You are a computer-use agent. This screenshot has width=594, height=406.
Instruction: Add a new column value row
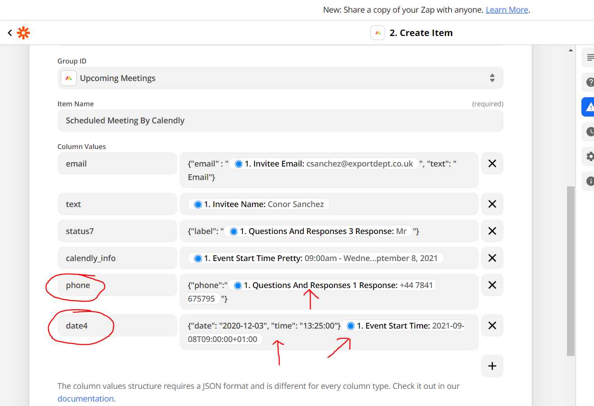[x=492, y=366]
